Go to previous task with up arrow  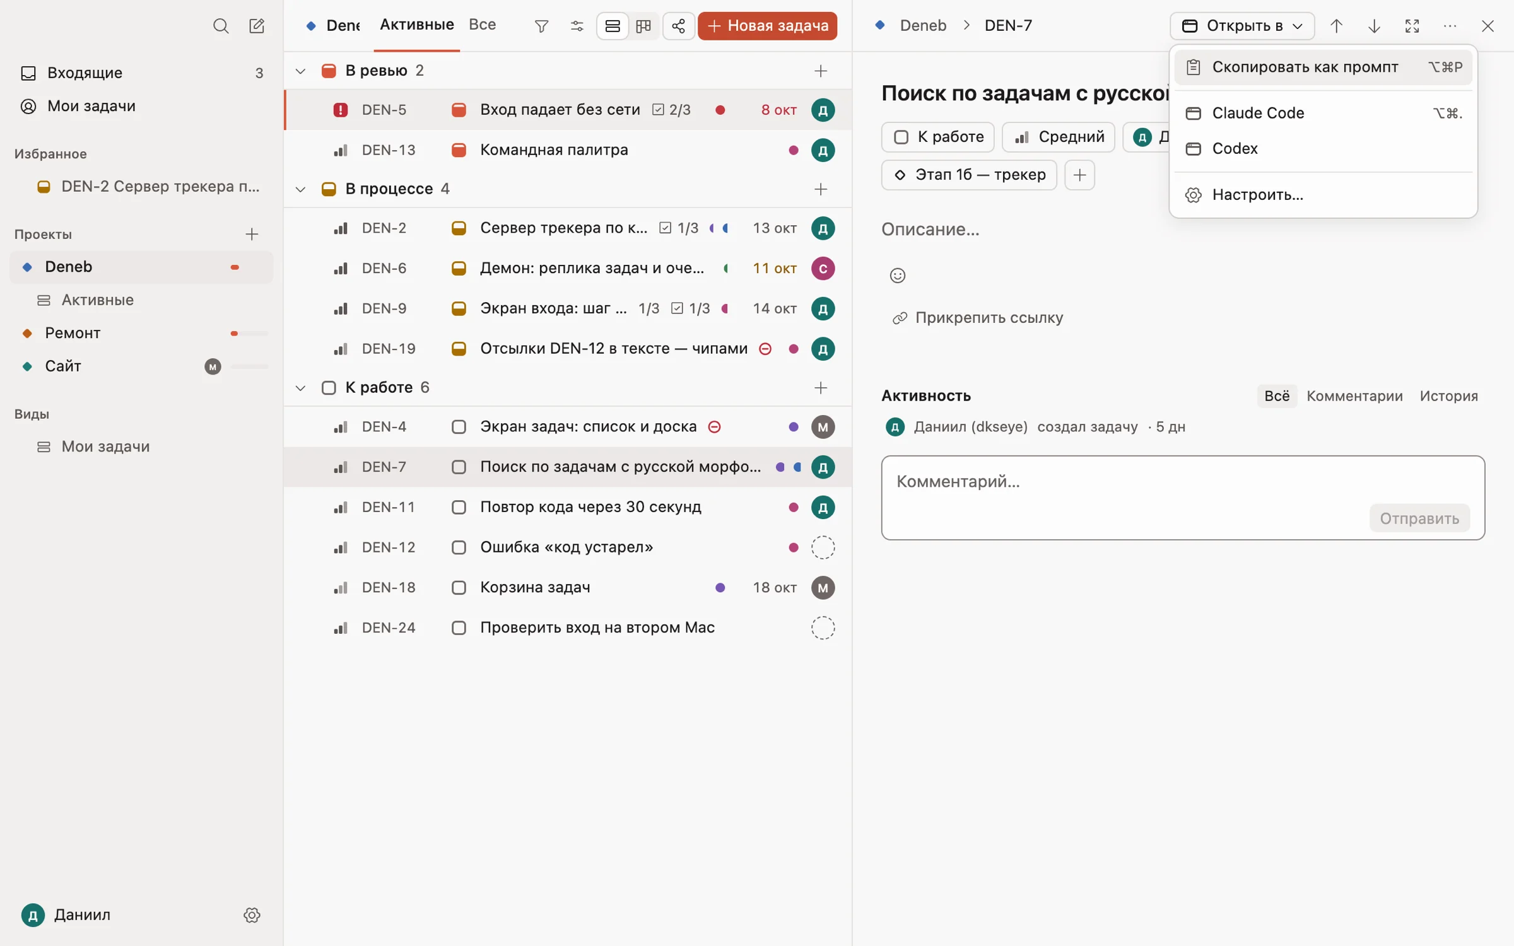[1336, 26]
